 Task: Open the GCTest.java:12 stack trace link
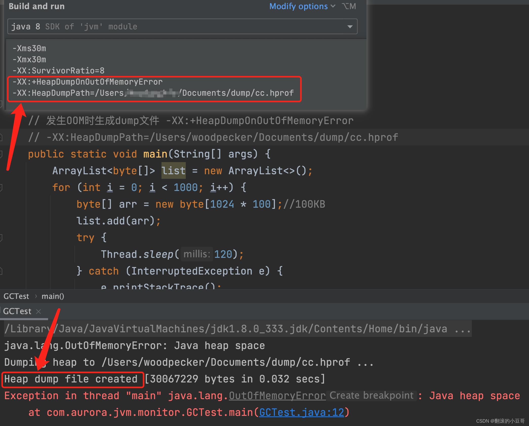pos(302,412)
